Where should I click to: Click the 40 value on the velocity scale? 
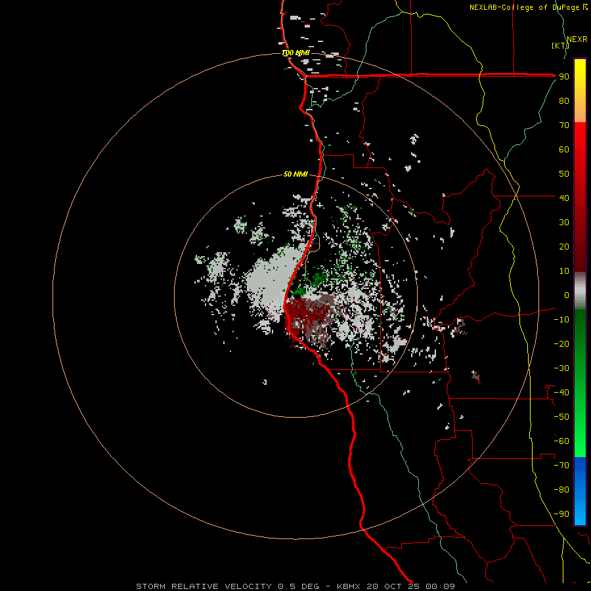click(564, 198)
